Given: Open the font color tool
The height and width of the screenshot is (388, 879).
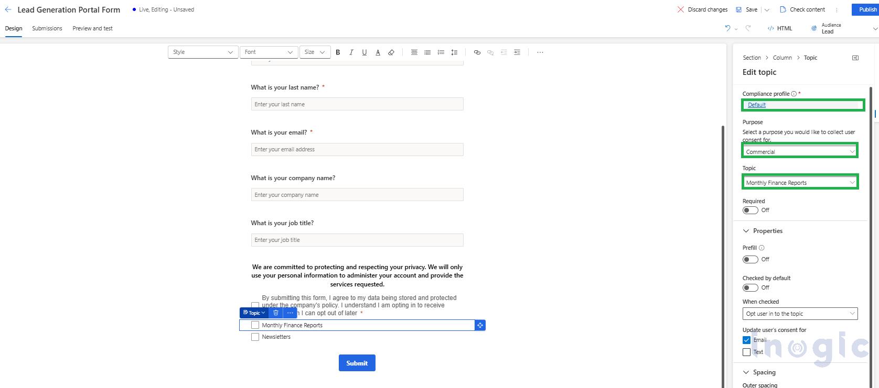Looking at the screenshot, I should 378,52.
